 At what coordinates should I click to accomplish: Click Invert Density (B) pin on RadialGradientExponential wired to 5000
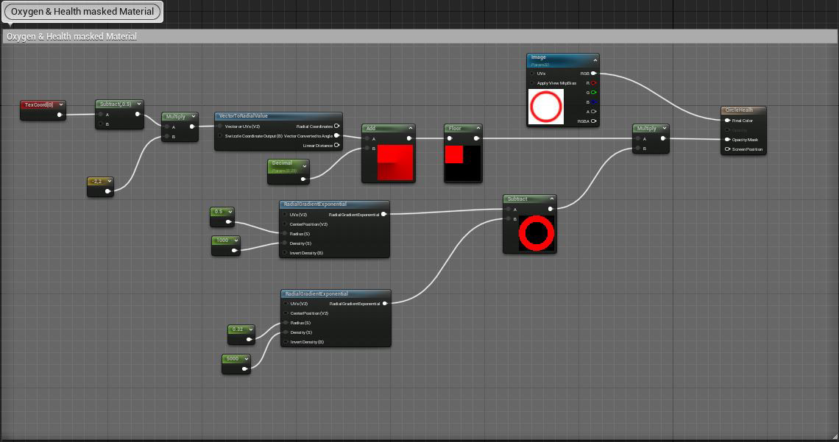[286, 341]
